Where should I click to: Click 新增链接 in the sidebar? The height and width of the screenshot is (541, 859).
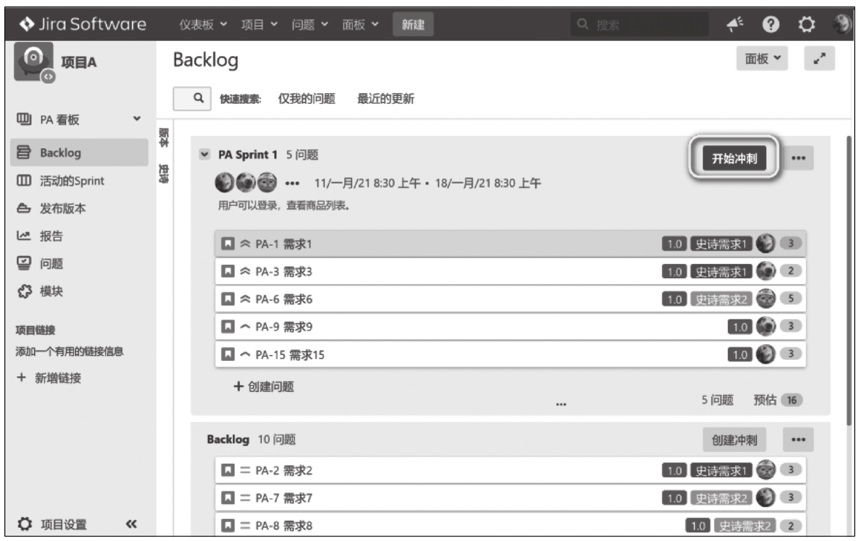click(x=48, y=378)
